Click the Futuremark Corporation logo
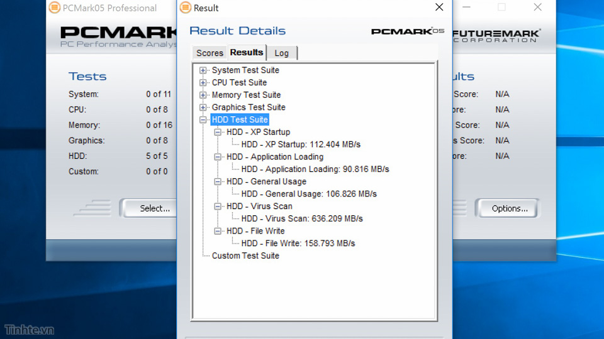 tap(496, 35)
